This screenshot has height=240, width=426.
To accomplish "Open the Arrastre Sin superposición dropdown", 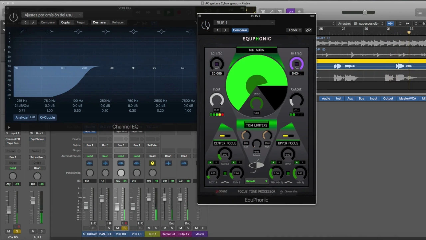I will [369, 24].
